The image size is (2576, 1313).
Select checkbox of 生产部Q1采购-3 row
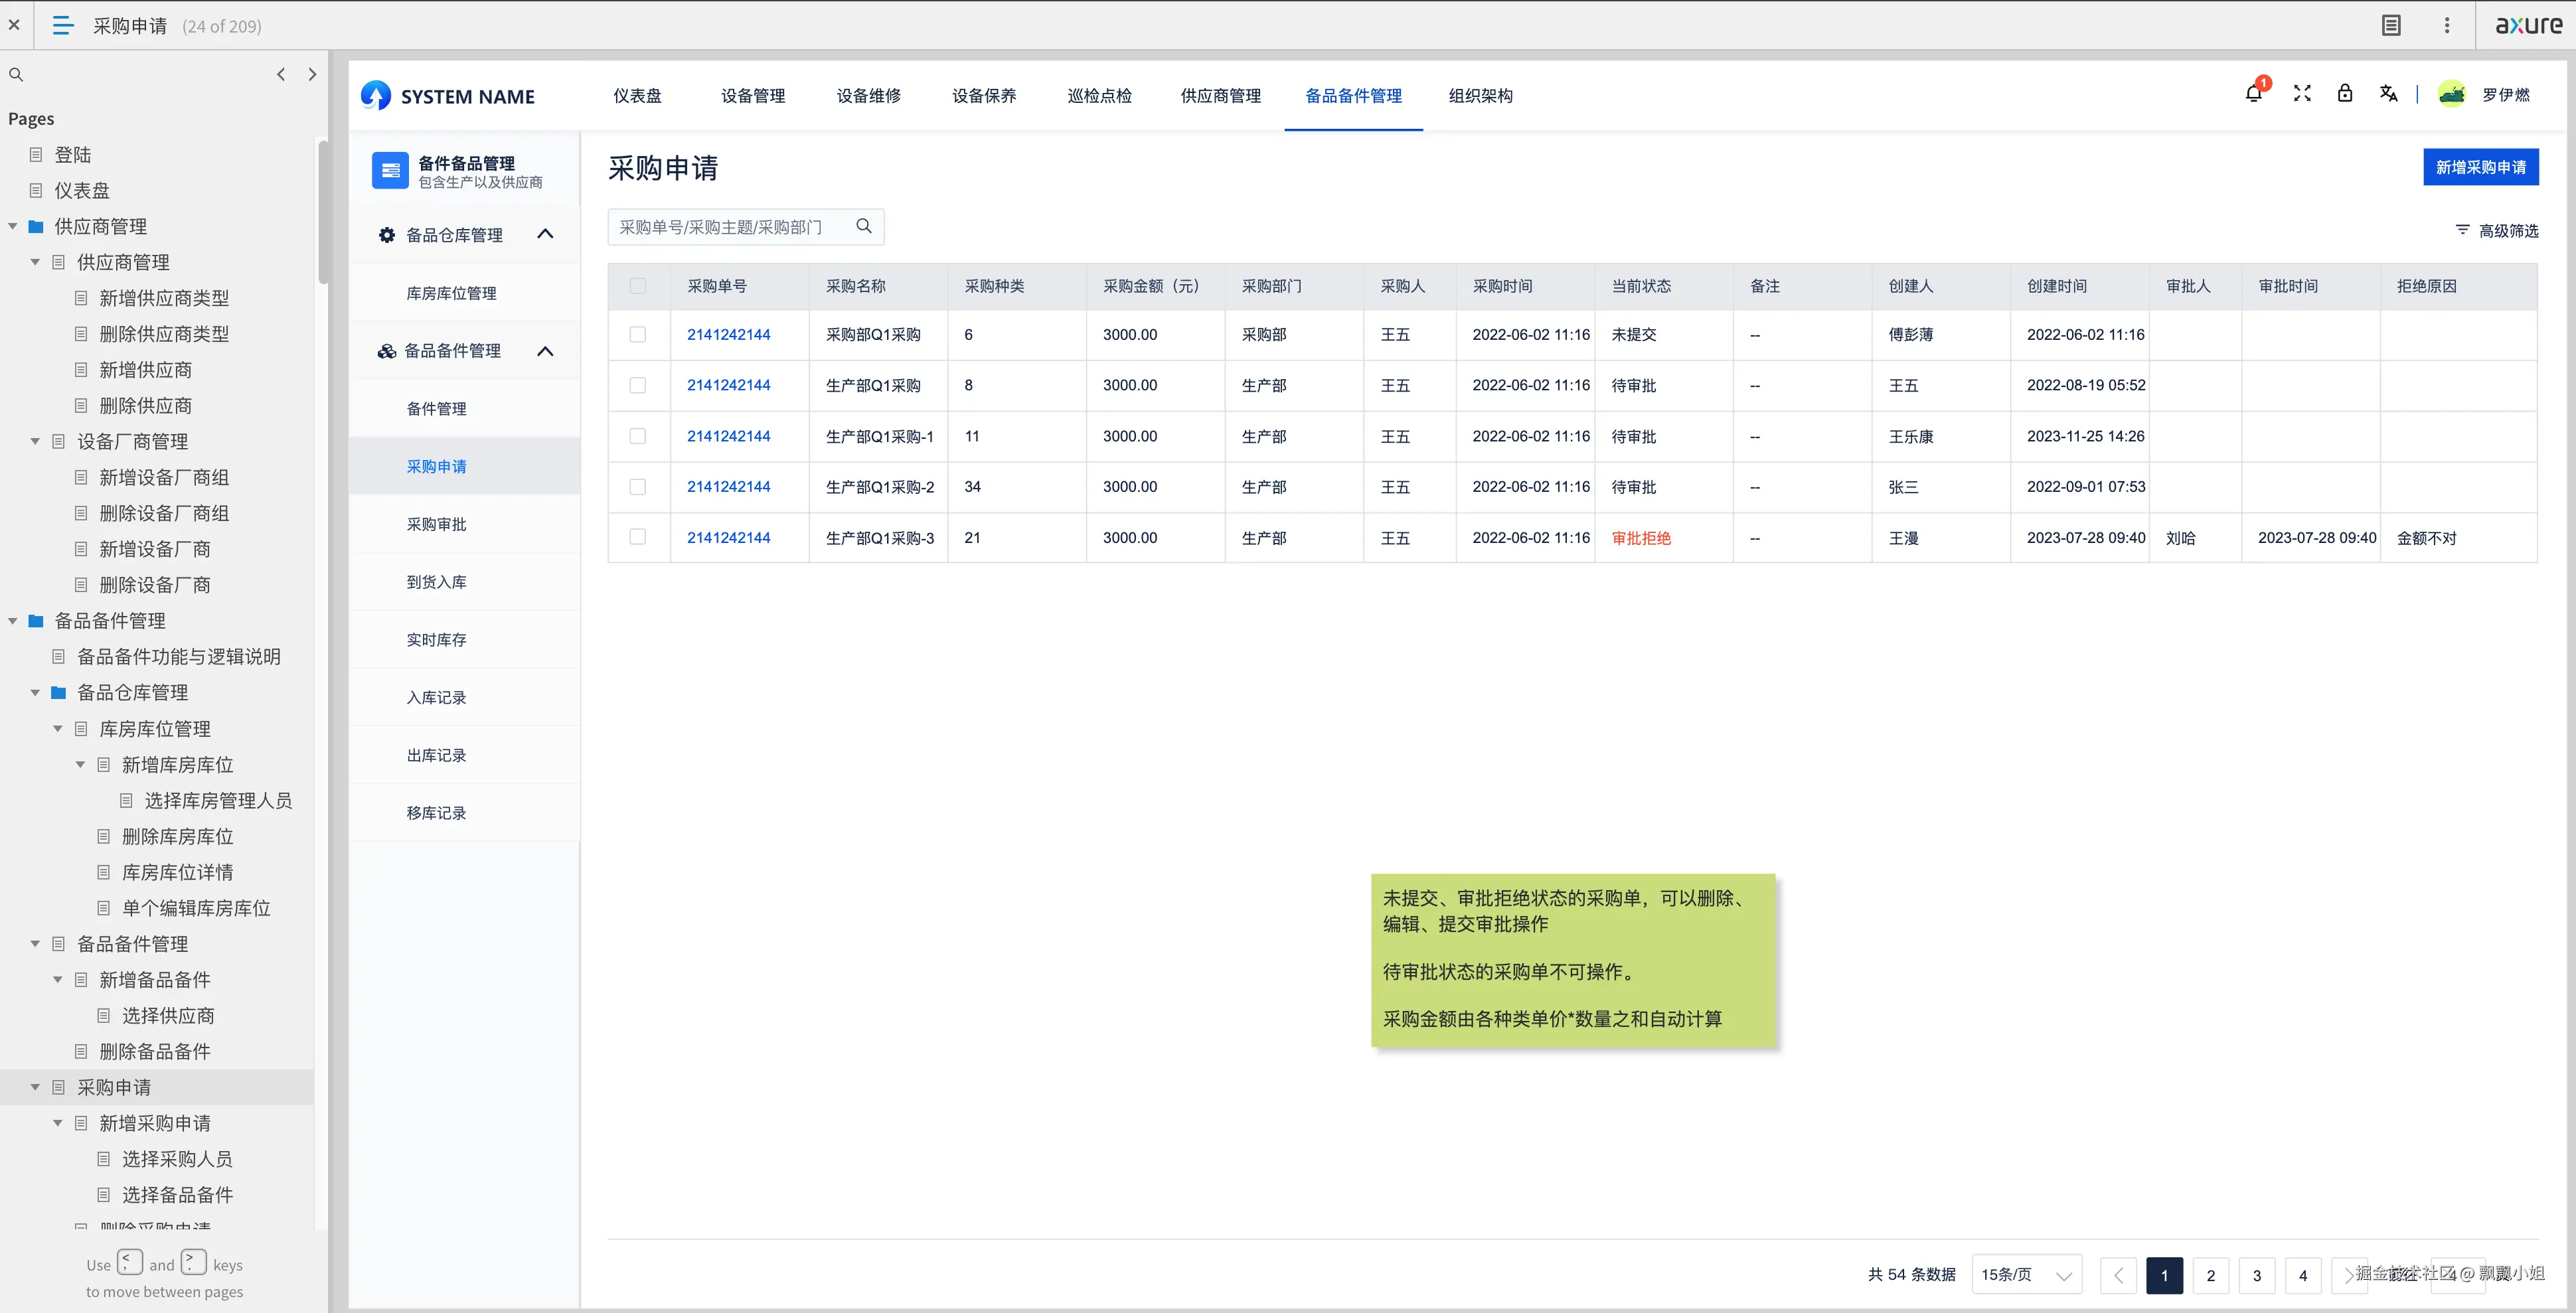point(638,537)
